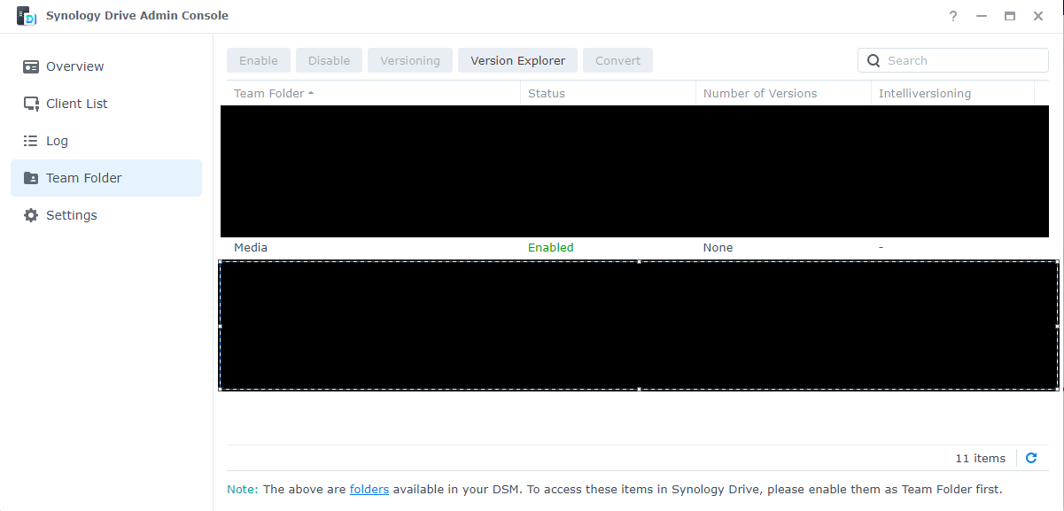
Task: Click the Convert button
Action: point(617,59)
